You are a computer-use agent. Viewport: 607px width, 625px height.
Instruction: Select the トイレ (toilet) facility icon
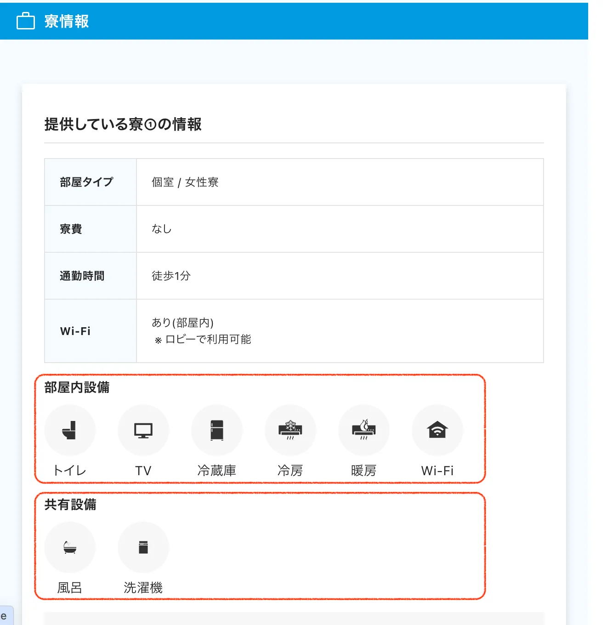(70, 430)
